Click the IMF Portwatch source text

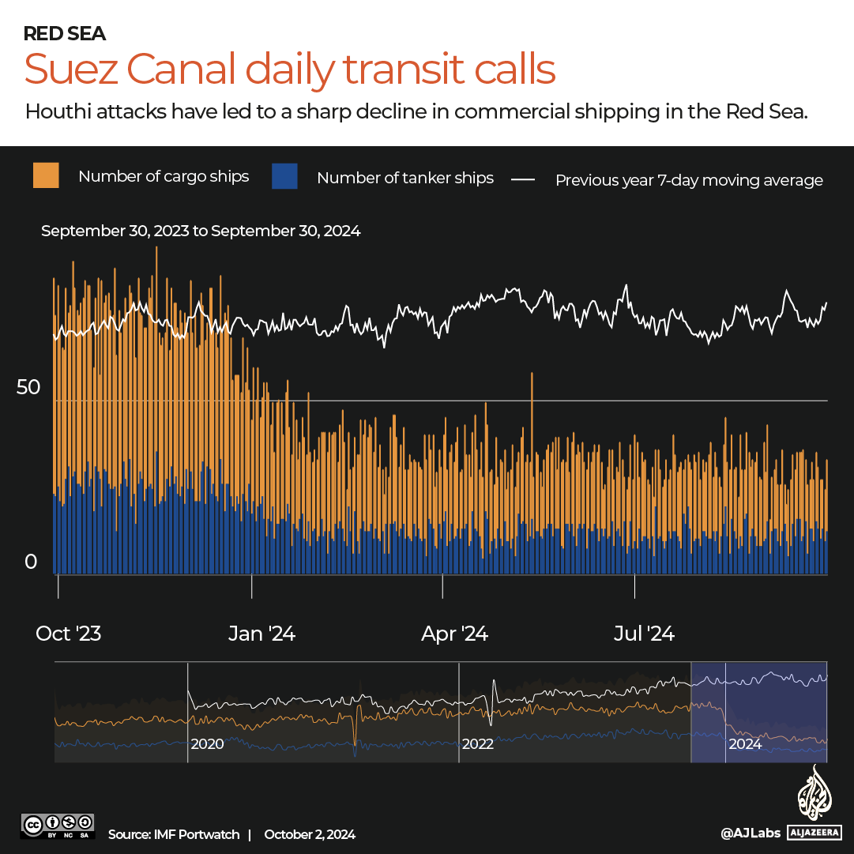172,834
